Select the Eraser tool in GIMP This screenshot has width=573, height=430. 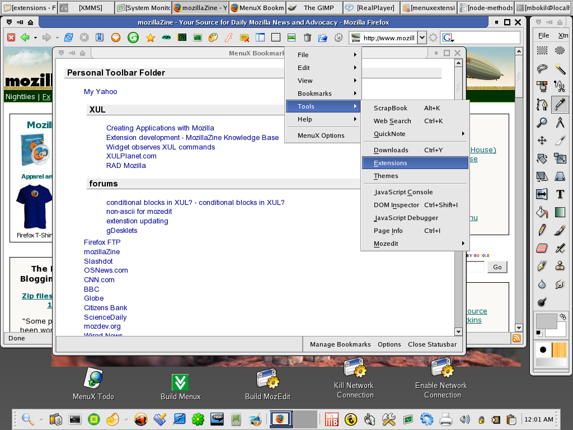click(x=542, y=248)
